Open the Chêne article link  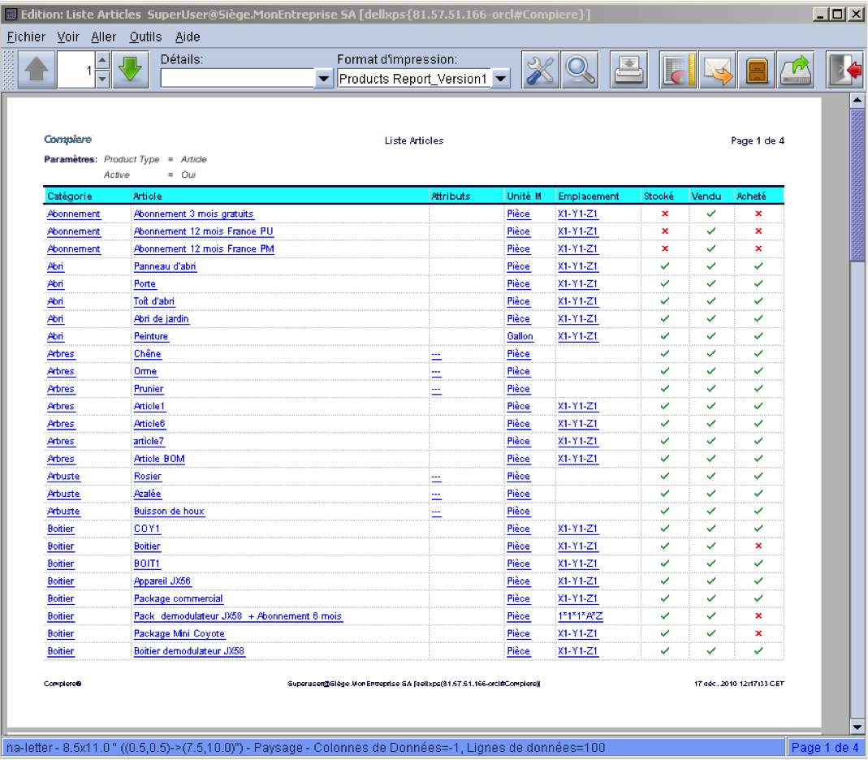click(147, 354)
